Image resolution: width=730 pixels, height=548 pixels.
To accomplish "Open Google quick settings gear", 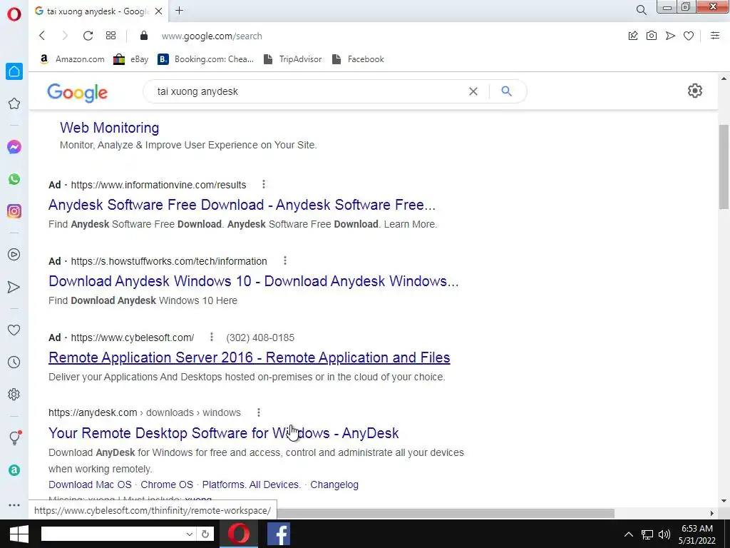I will [694, 91].
